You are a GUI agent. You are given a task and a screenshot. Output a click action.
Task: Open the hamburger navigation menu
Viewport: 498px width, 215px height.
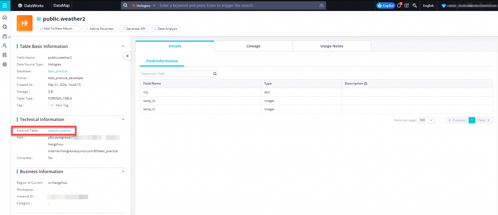(x=5, y=5)
